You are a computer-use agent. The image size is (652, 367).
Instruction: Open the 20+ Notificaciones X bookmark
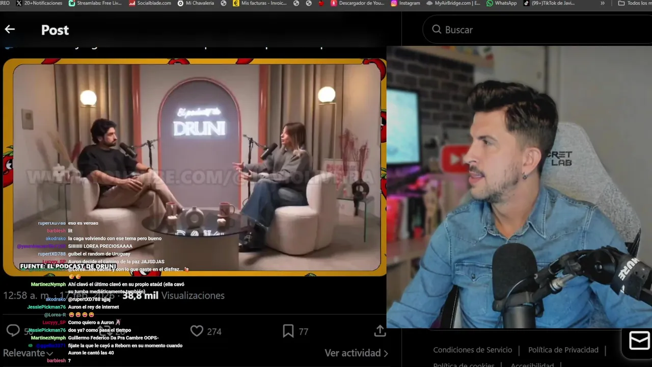[39, 3]
